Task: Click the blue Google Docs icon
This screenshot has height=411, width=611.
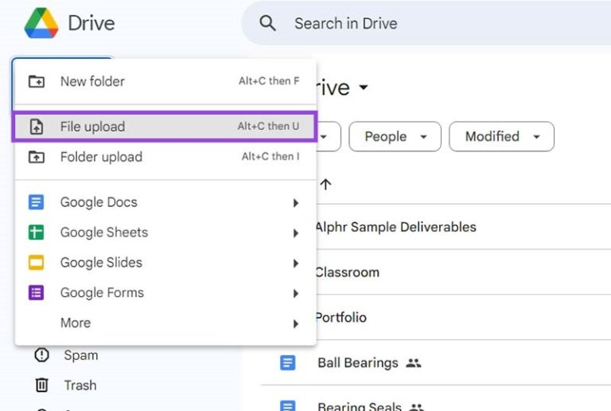Action: [x=37, y=202]
